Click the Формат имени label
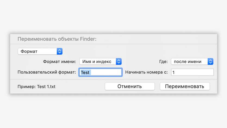The height and width of the screenshot is (128, 227). [x=60, y=62]
